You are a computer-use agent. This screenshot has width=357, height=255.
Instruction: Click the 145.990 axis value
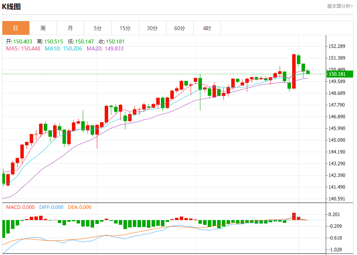click(x=337, y=128)
